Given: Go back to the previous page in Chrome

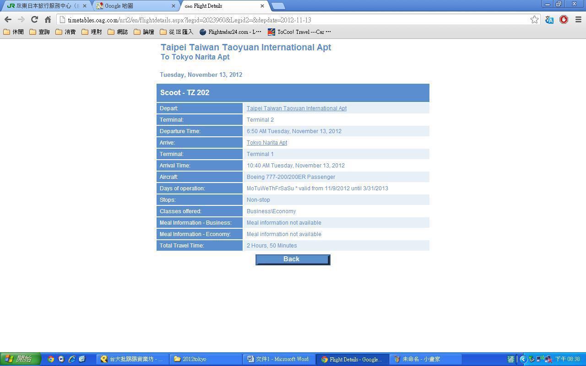Looking at the screenshot, I should [8, 20].
